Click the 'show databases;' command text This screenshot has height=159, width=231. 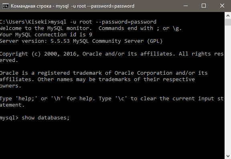tap(46, 118)
